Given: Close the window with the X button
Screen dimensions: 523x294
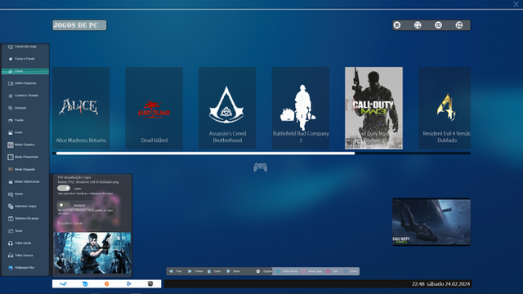Looking at the screenshot, I should tap(516, 4).
